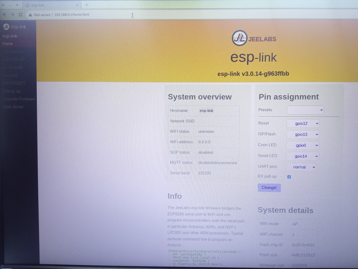Open Services in sidebar menu
Image resolution: width=358 pixels, height=269 pixels.
point(10,75)
